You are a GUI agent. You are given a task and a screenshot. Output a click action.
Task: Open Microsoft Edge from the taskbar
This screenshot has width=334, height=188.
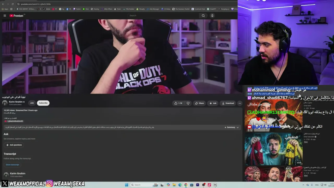coord(180,185)
